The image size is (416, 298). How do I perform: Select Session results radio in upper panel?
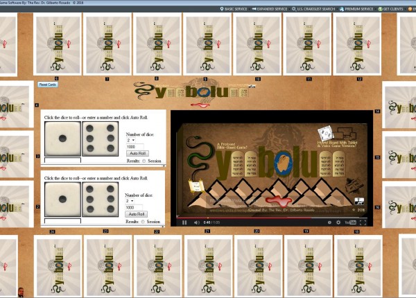143,161
